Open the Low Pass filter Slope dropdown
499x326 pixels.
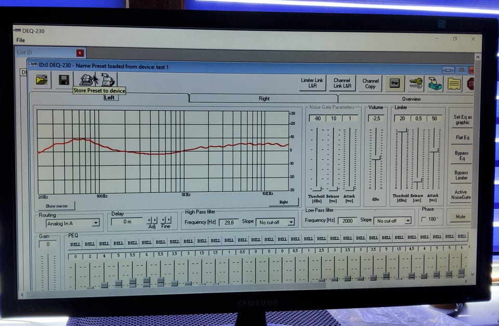pyautogui.click(x=408, y=220)
